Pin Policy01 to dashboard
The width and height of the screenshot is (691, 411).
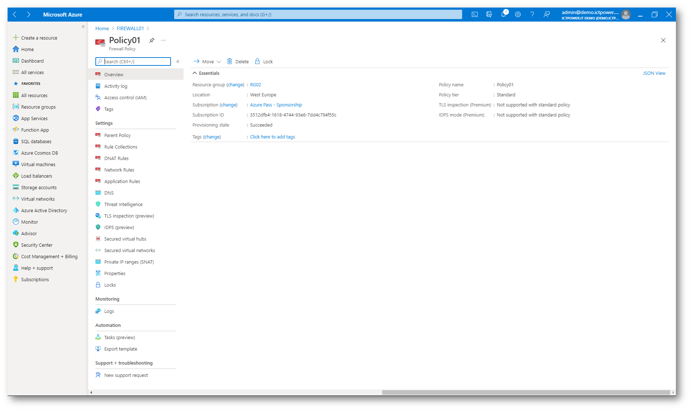(152, 40)
